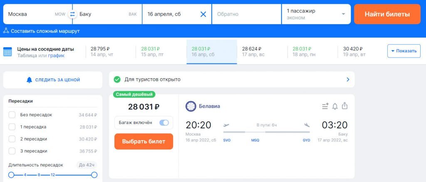Click the Обратно return date field
This screenshot has height=182, width=426.
click(246, 14)
